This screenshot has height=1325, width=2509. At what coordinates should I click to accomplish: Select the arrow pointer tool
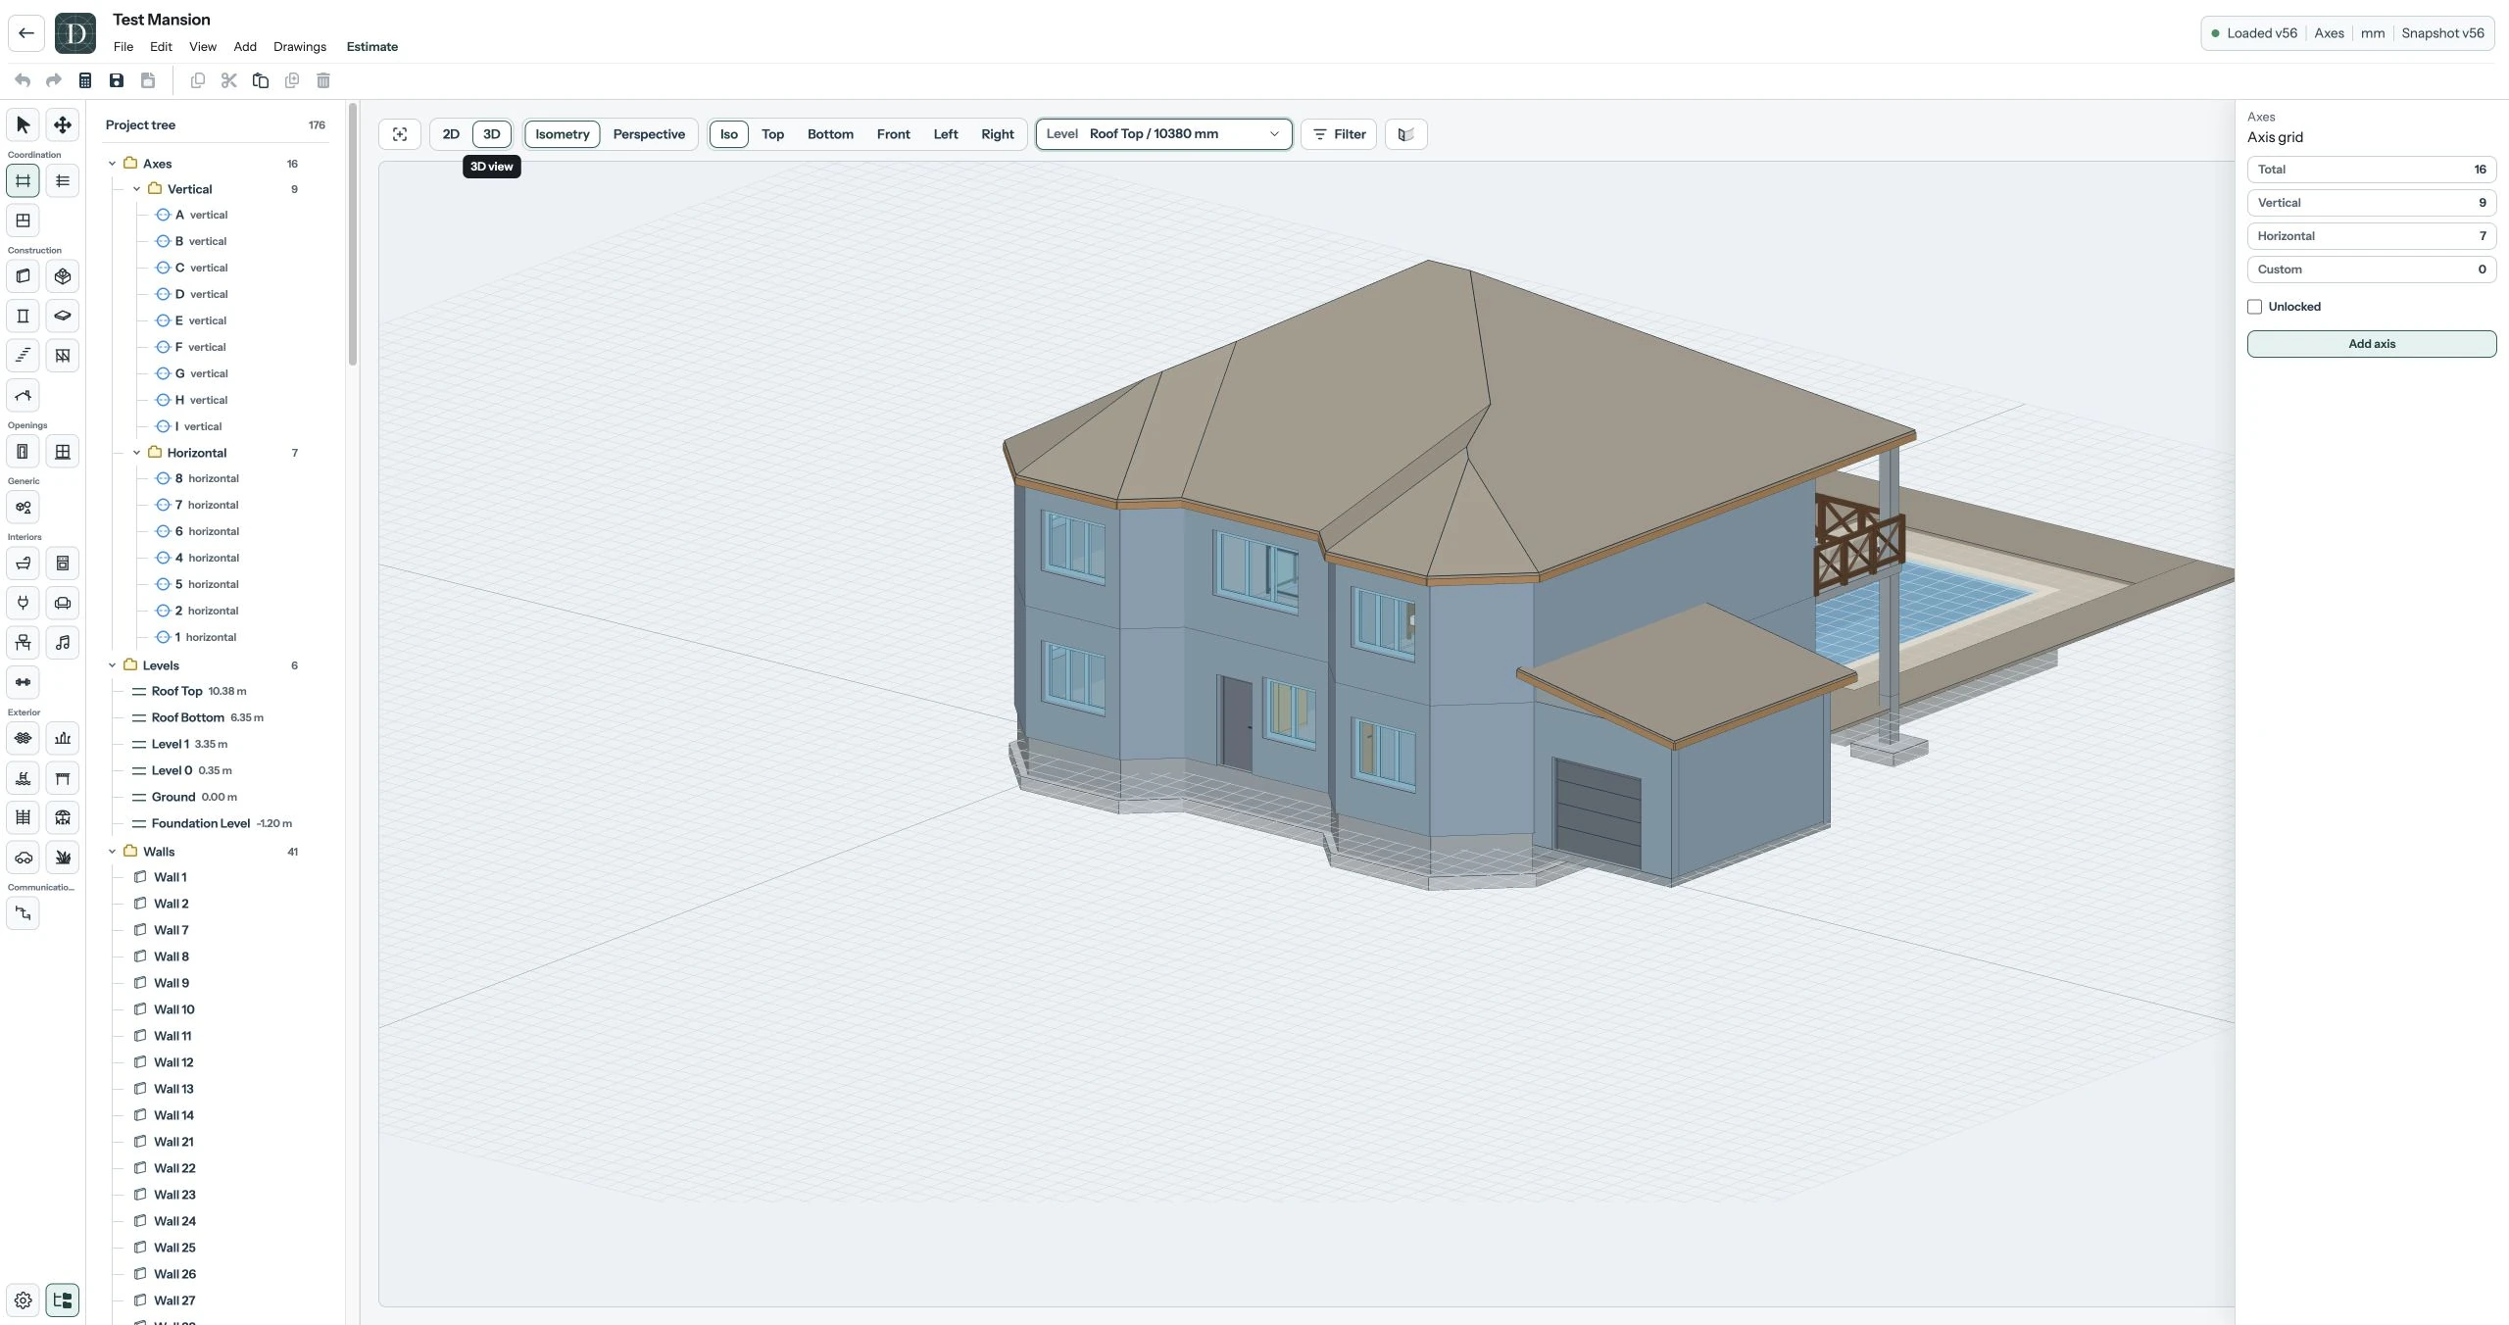pyautogui.click(x=23, y=124)
